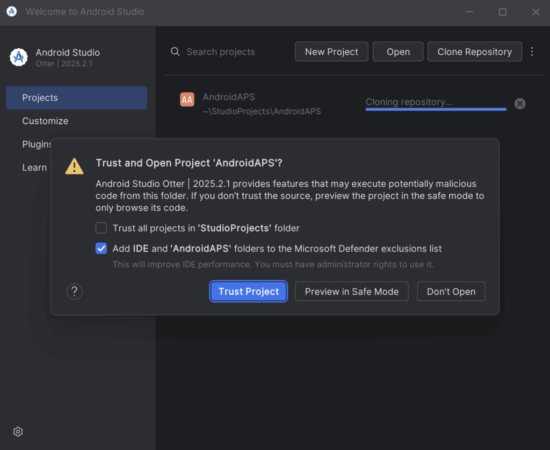Uncheck the Microsoft Defender exclusions checkbox
Screen dimensions: 550x450
pyautogui.click(x=101, y=249)
